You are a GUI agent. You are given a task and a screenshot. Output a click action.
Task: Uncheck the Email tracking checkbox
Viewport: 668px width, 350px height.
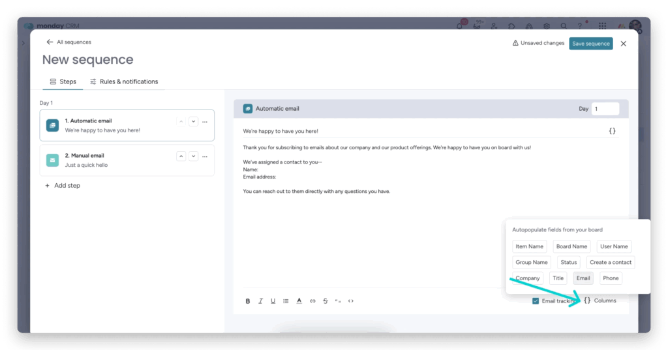(x=536, y=301)
